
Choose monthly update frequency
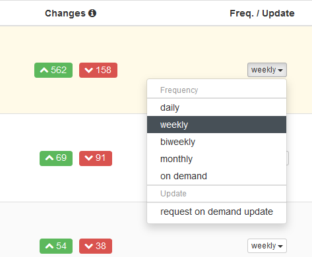pos(217,159)
